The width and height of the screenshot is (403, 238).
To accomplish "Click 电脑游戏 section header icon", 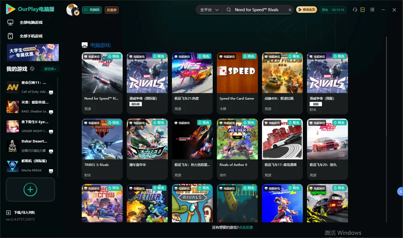I will coord(85,45).
